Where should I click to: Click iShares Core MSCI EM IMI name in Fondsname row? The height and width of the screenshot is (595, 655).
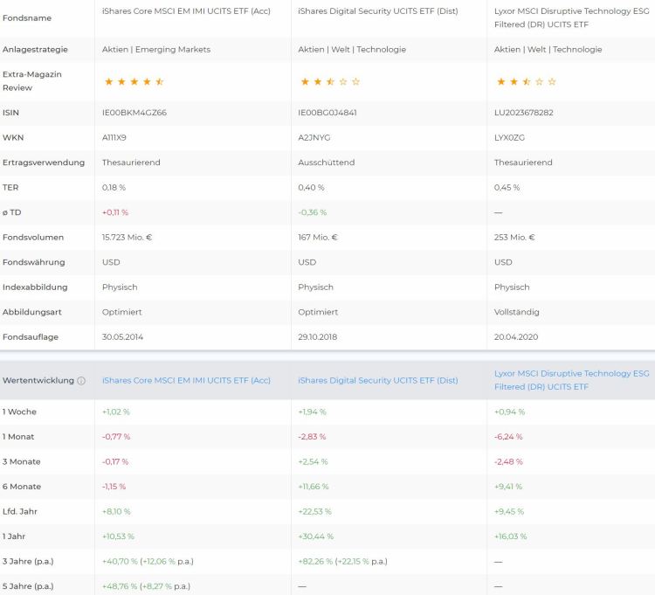point(186,10)
